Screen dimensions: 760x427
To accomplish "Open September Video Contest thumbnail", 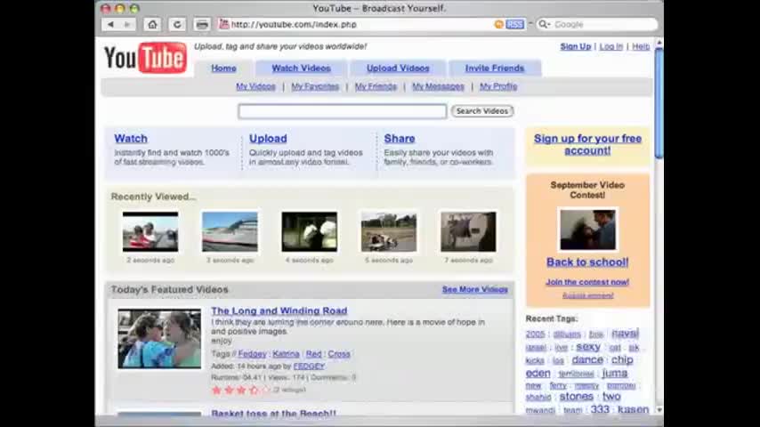I will [587, 230].
